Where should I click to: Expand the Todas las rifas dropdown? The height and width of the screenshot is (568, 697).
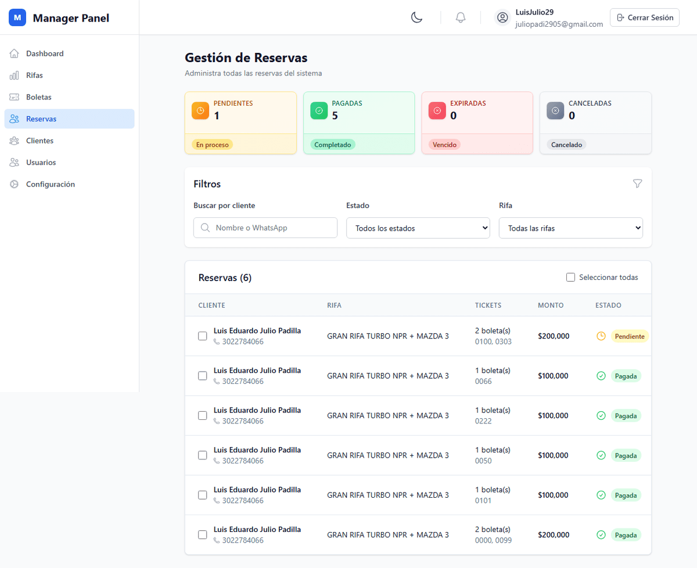[x=570, y=228]
